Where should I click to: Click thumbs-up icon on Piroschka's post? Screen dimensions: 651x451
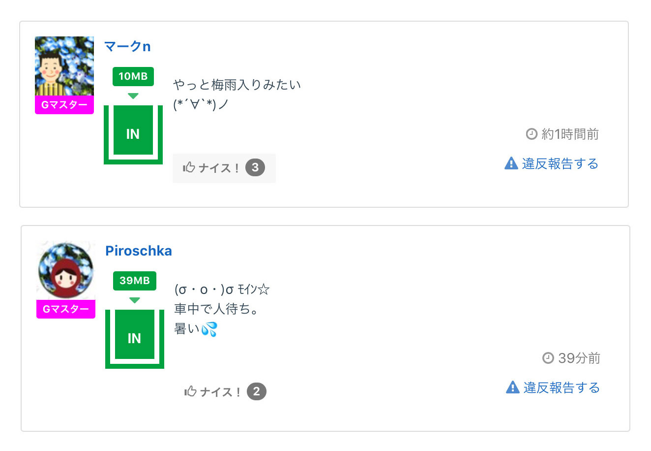coord(190,392)
